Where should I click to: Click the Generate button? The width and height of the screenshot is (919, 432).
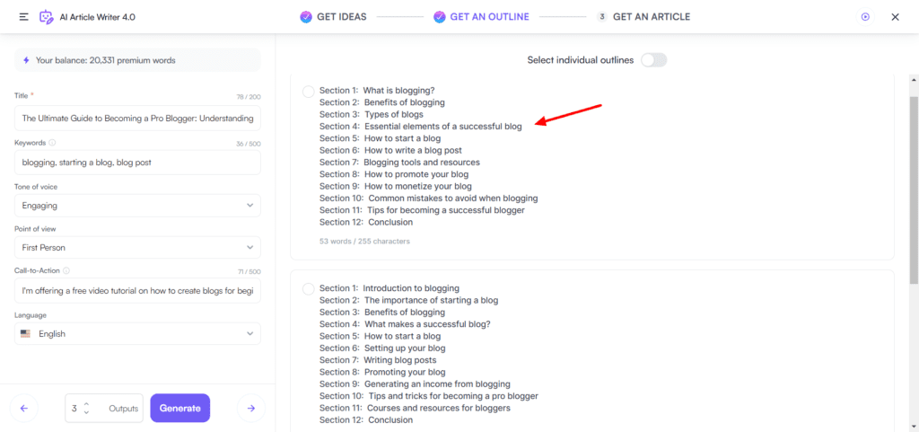[x=179, y=408]
